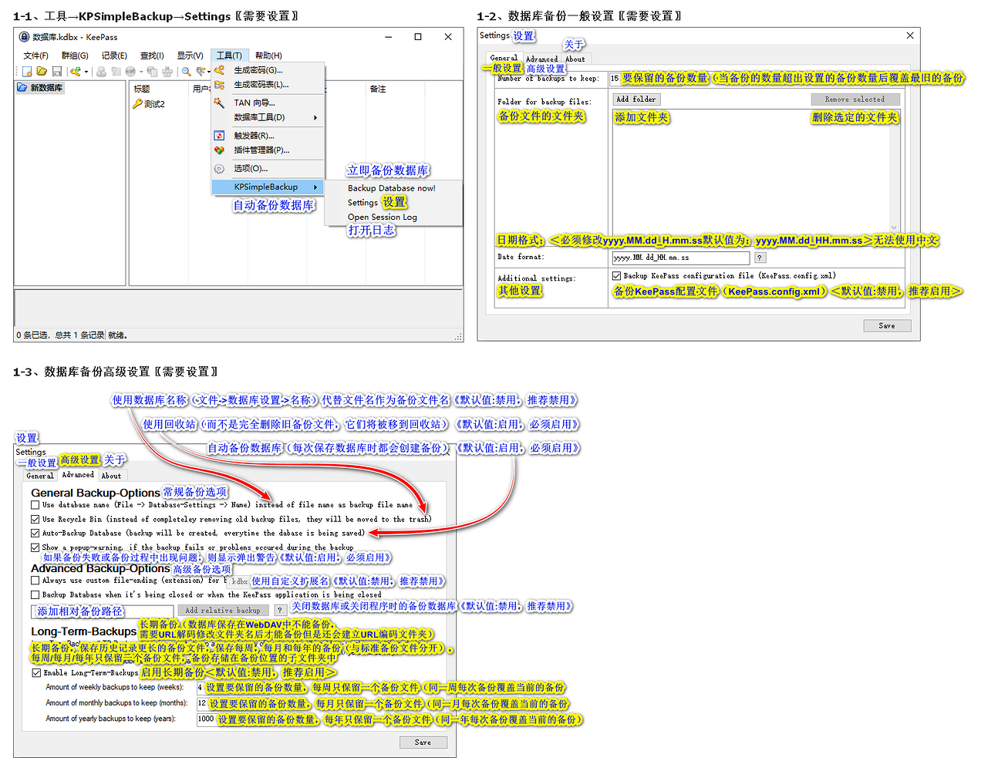This screenshot has width=981, height=771.
Task: Click the Open database folder toolbar icon
Action: click(x=42, y=72)
